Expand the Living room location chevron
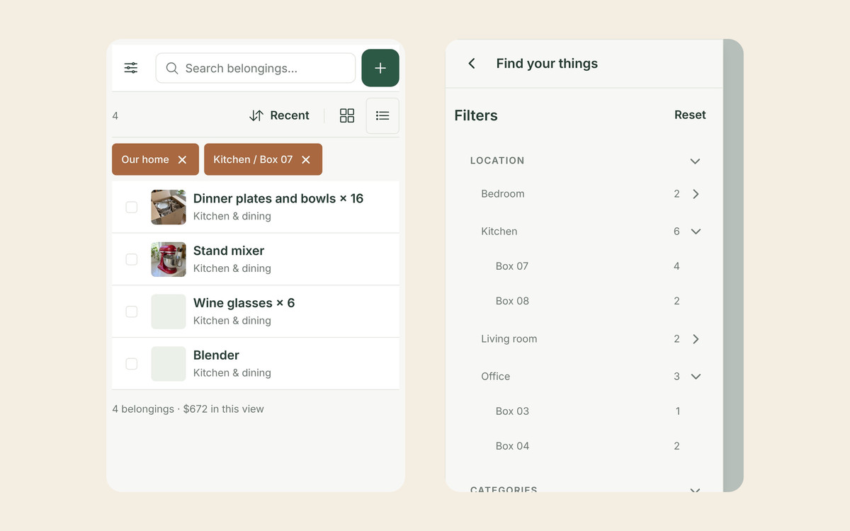Image resolution: width=850 pixels, height=531 pixels. [x=696, y=339]
